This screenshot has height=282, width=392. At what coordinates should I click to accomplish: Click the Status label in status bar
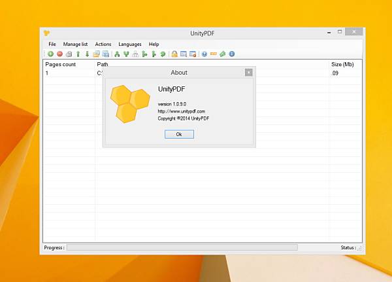[348, 247]
